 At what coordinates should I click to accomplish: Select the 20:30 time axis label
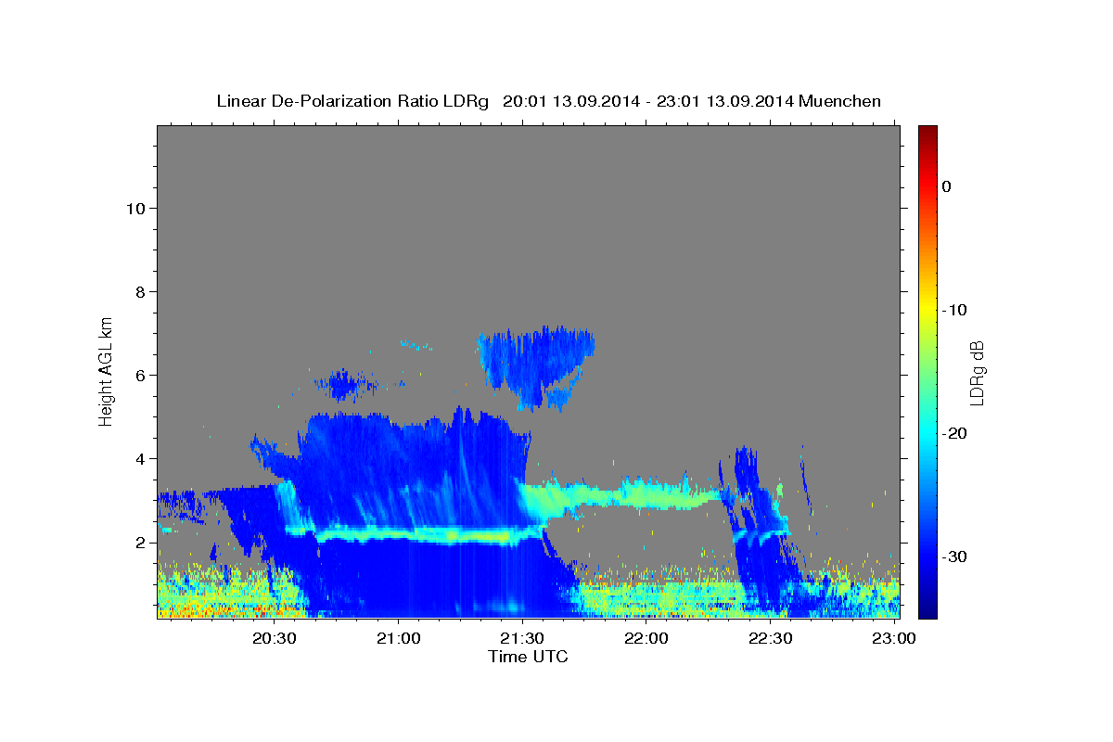click(275, 638)
